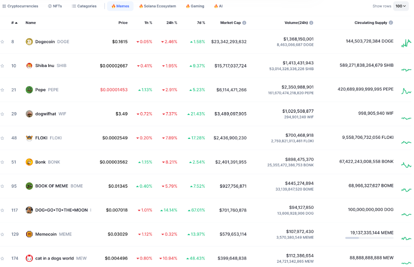Click the Pepe frog coin logo
The height and width of the screenshot is (267, 414).
pos(29,90)
